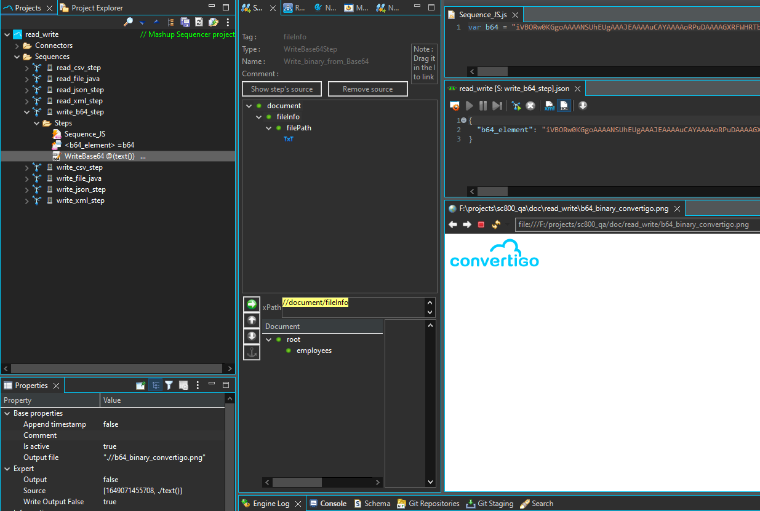Image resolution: width=760 pixels, height=511 pixels.
Task: Collapse the write_b64_step sequence node
Action: point(26,112)
